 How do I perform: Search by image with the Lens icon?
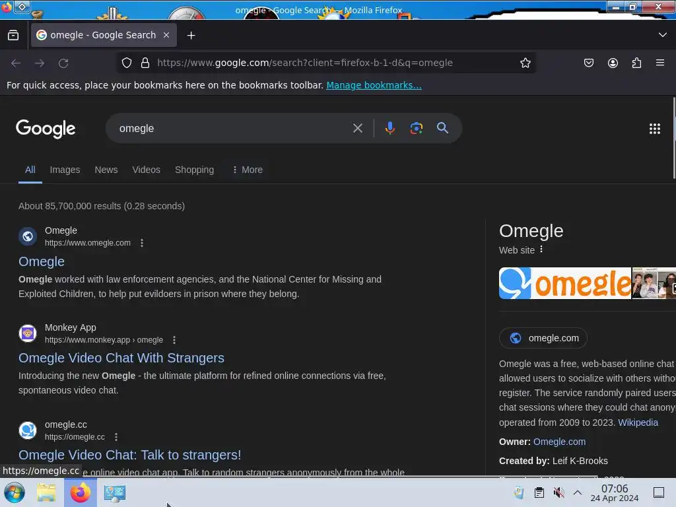pyautogui.click(x=417, y=128)
